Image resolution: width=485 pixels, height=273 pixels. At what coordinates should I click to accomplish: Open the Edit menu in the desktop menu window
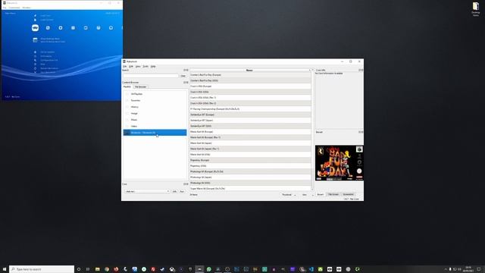(x=131, y=66)
